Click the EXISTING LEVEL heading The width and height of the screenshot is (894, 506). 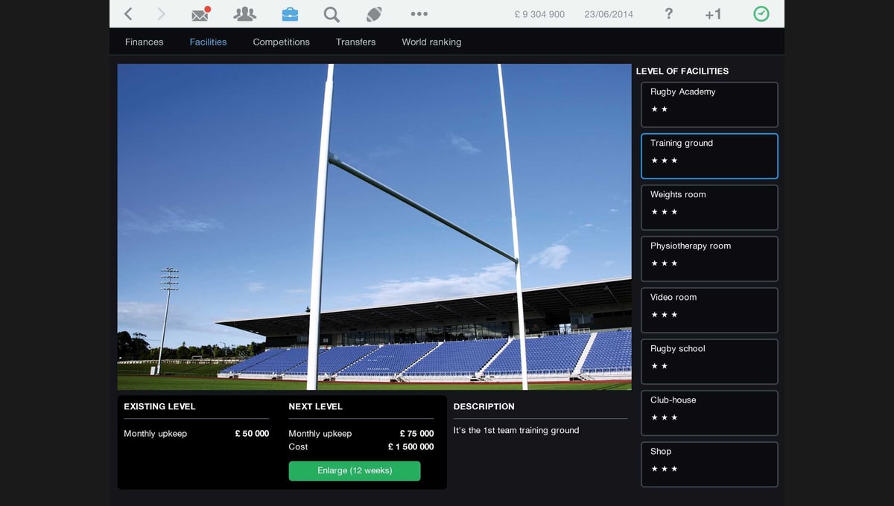coord(159,406)
